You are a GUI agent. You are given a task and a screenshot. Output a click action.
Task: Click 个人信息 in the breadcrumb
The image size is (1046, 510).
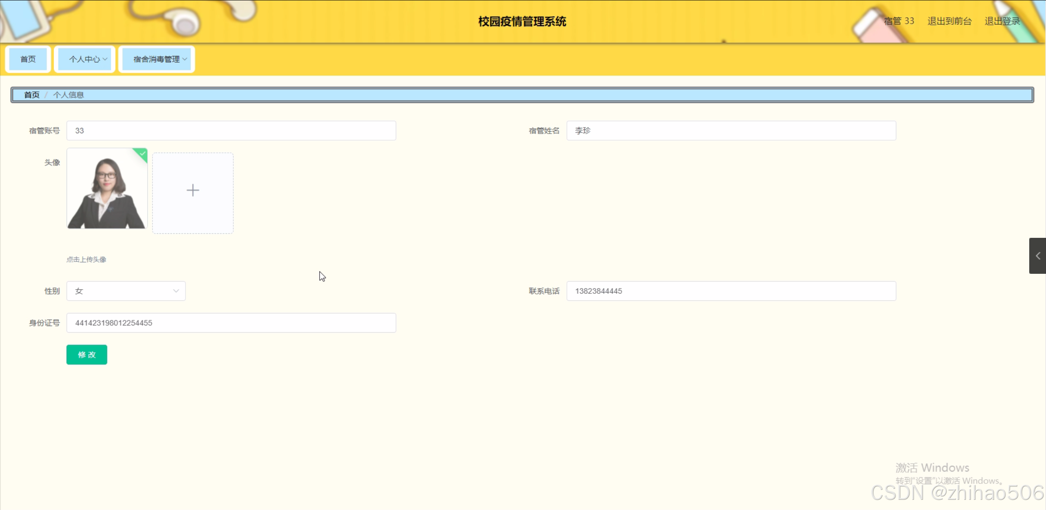(x=68, y=95)
